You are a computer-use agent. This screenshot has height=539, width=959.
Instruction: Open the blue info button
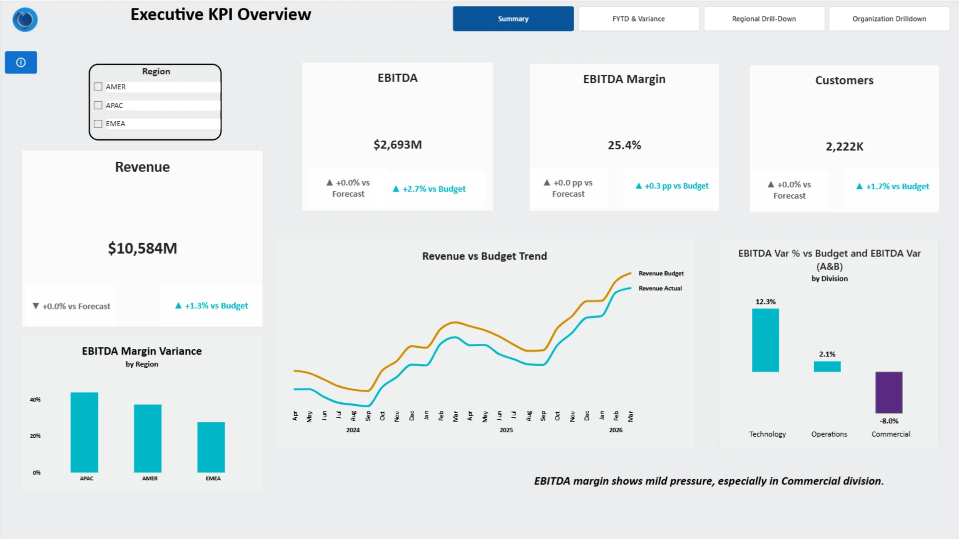click(21, 62)
